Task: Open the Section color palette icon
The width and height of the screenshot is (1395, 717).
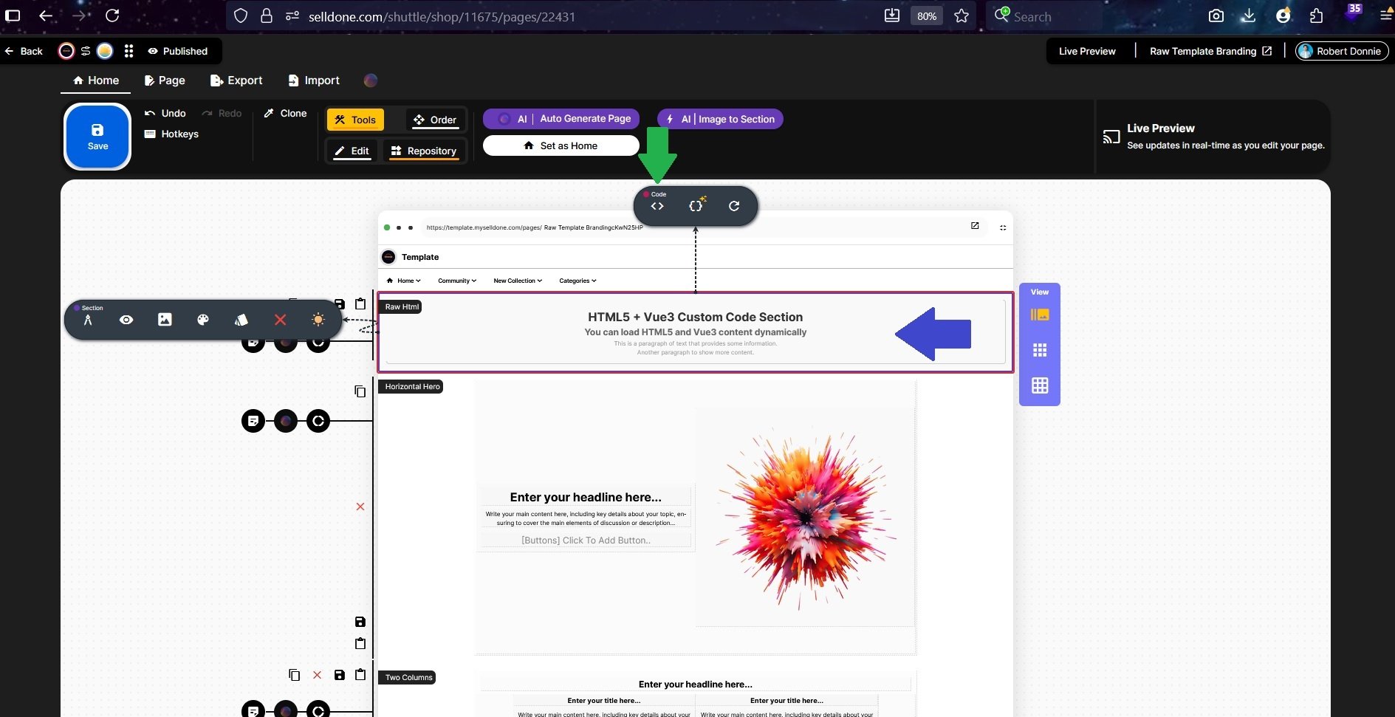Action: click(203, 320)
